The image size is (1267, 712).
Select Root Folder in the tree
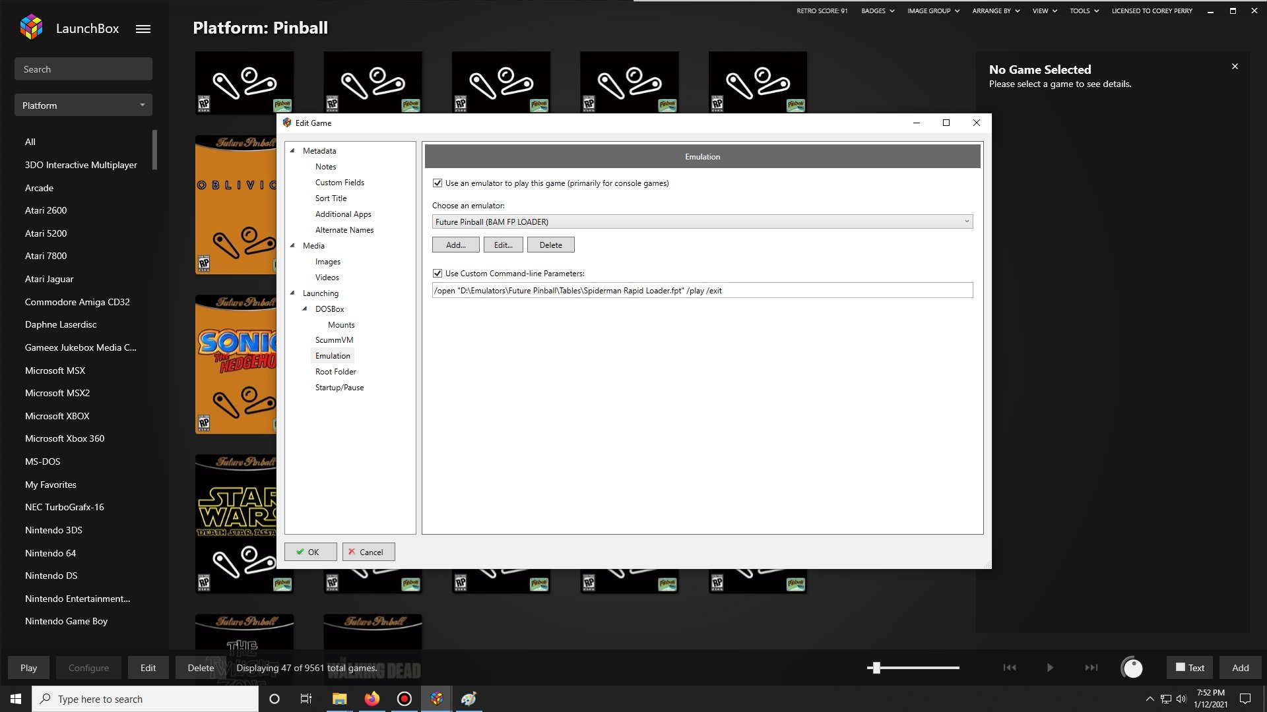click(x=335, y=372)
